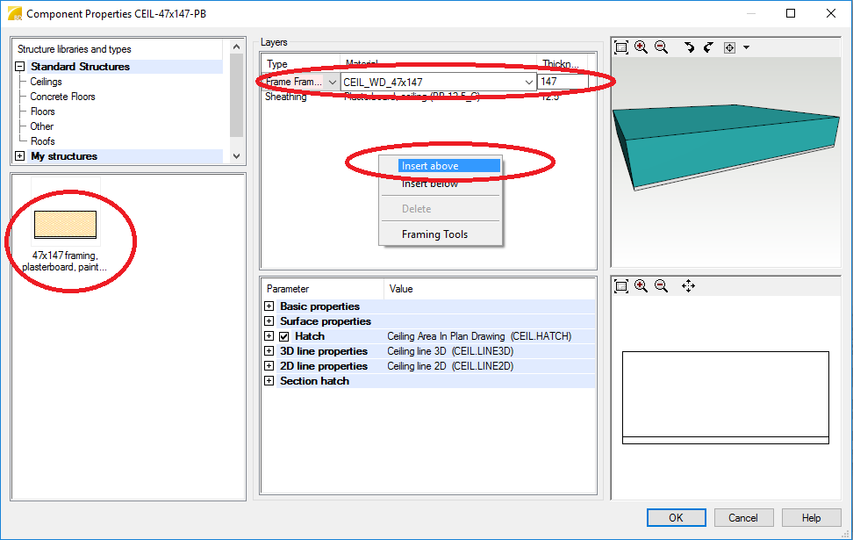Select Floors in the structure tree

click(42, 112)
